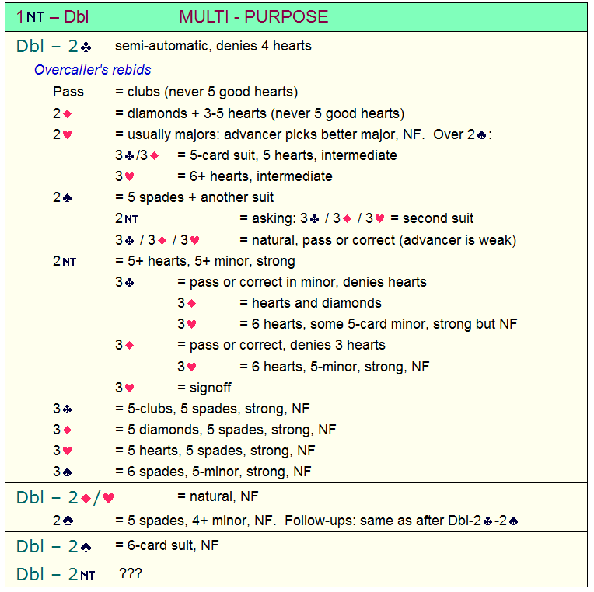Select the 'Pass' rebid entry
Viewport: 594px width, 592px height.
coord(68,92)
